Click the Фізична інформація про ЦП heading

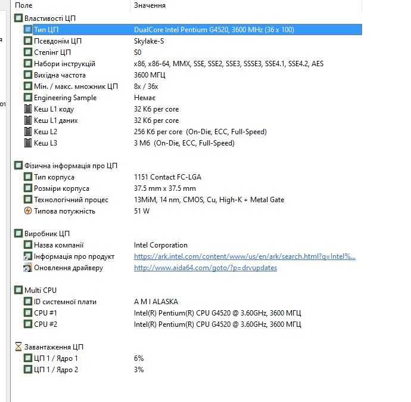pyautogui.click(x=71, y=166)
